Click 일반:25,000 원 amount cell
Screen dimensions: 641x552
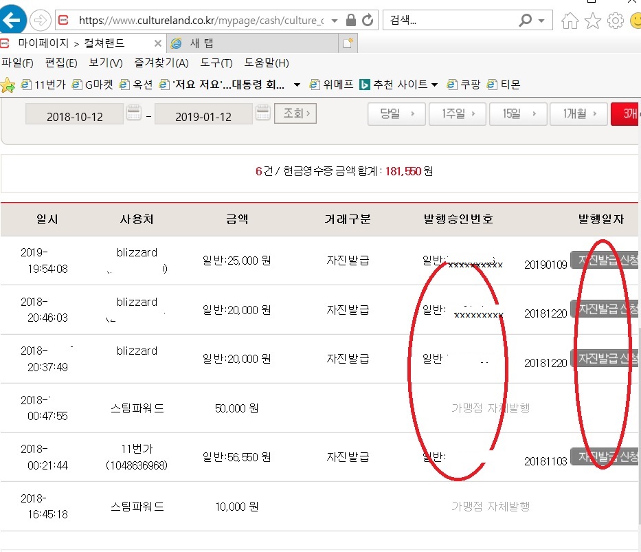point(237,261)
